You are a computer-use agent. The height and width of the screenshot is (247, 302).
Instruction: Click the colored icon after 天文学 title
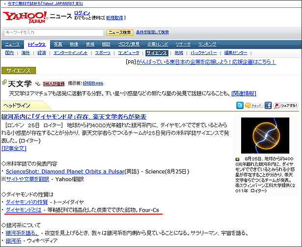pos(38,83)
